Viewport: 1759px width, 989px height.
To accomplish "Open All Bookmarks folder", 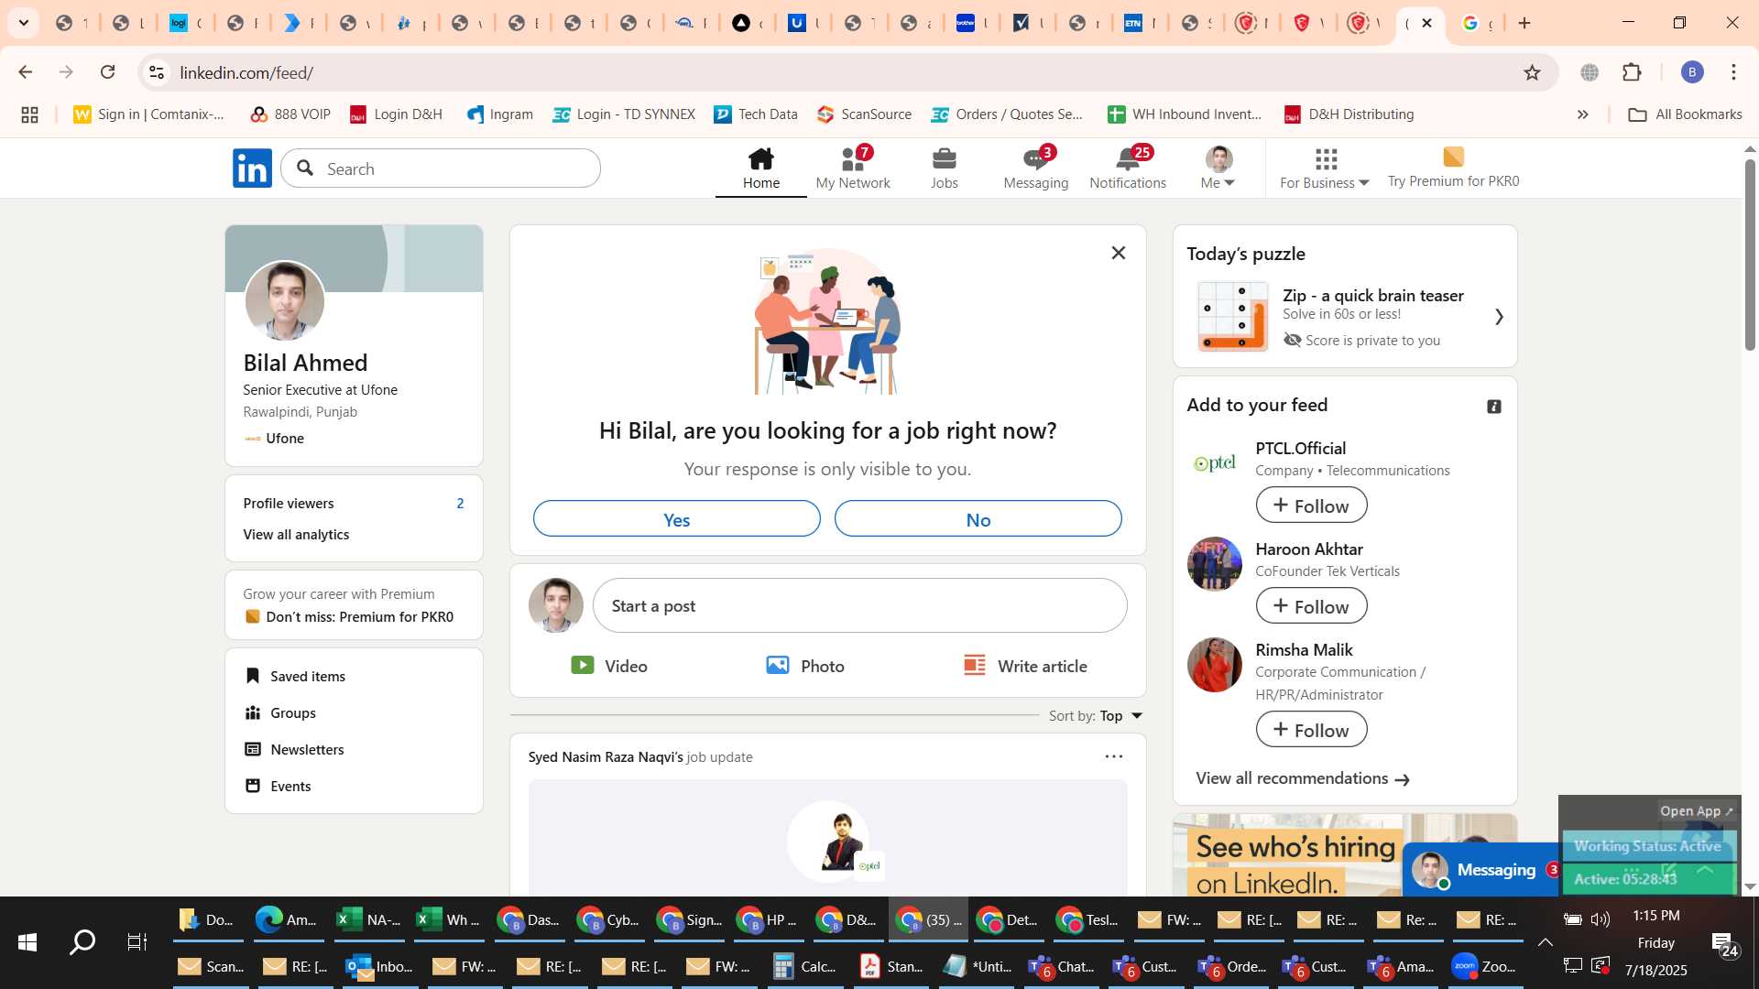I will (x=1686, y=114).
